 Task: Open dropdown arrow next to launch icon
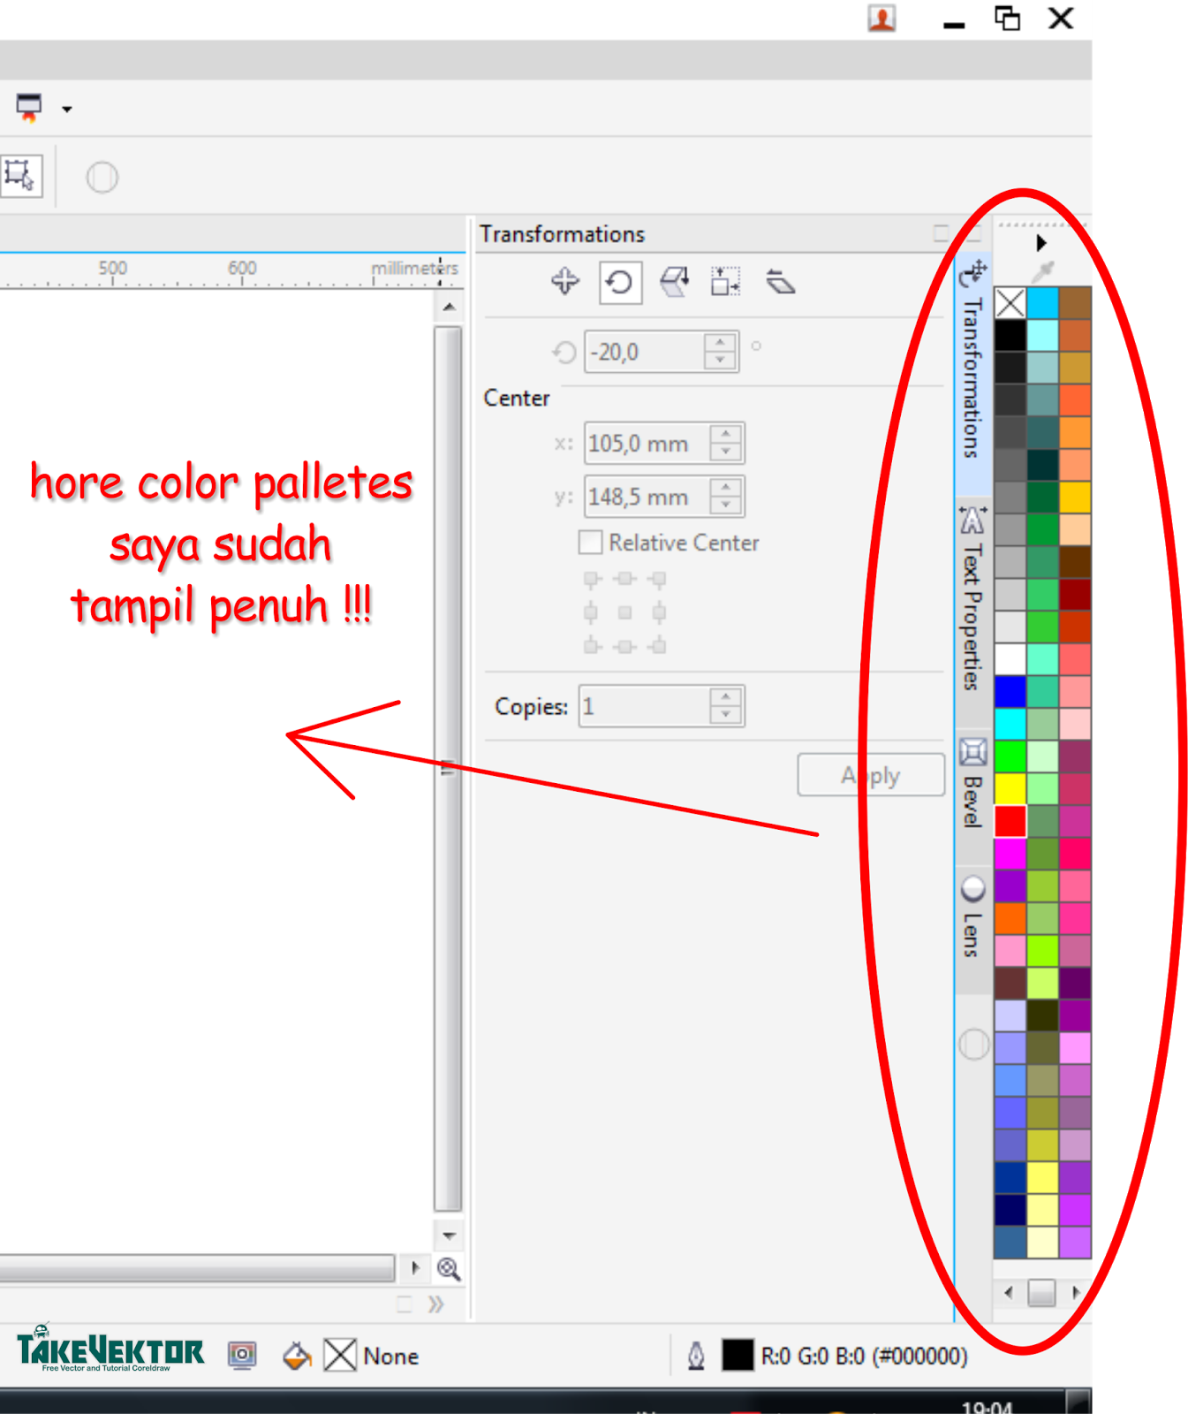coord(67,109)
